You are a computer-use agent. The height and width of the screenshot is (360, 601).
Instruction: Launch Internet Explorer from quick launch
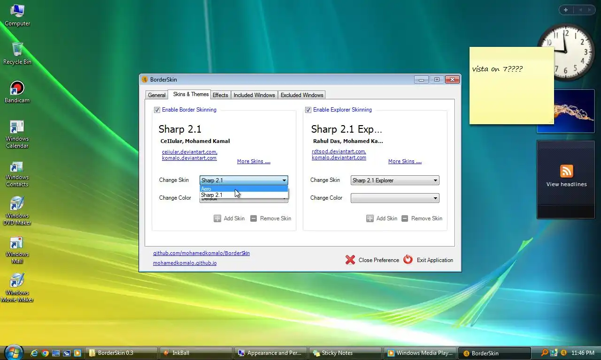tap(34, 353)
